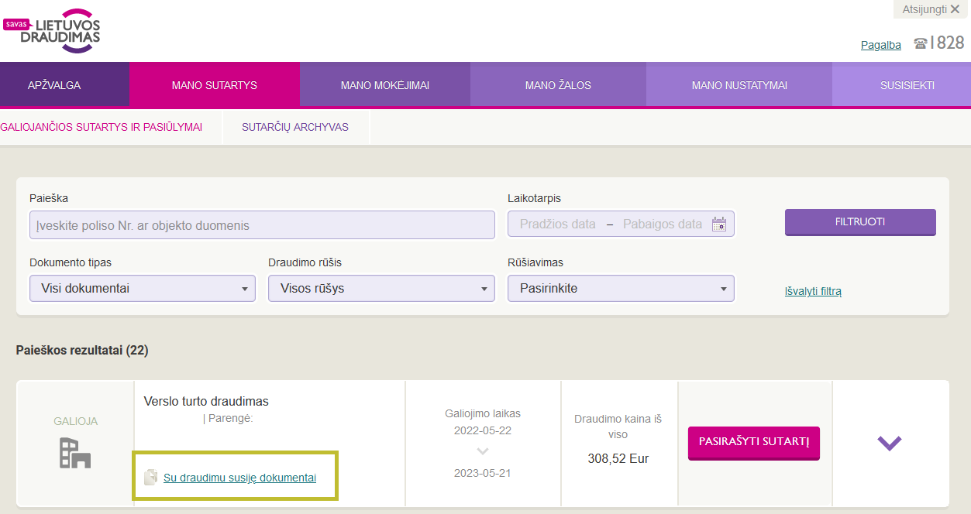This screenshot has width=971, height=514.
Task: Click the Pasirašyti sutartį button
Action: point(754,443)
